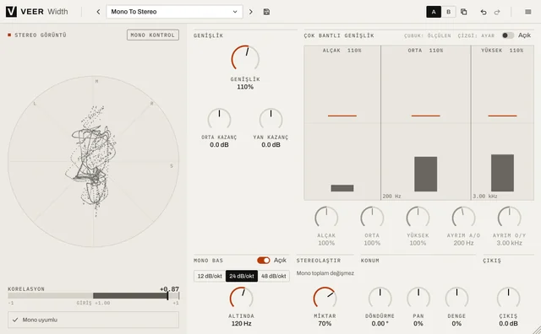Go to previous preset arrow
The height and width of the screenshot is (334, 541).
[x=98, y=12]
